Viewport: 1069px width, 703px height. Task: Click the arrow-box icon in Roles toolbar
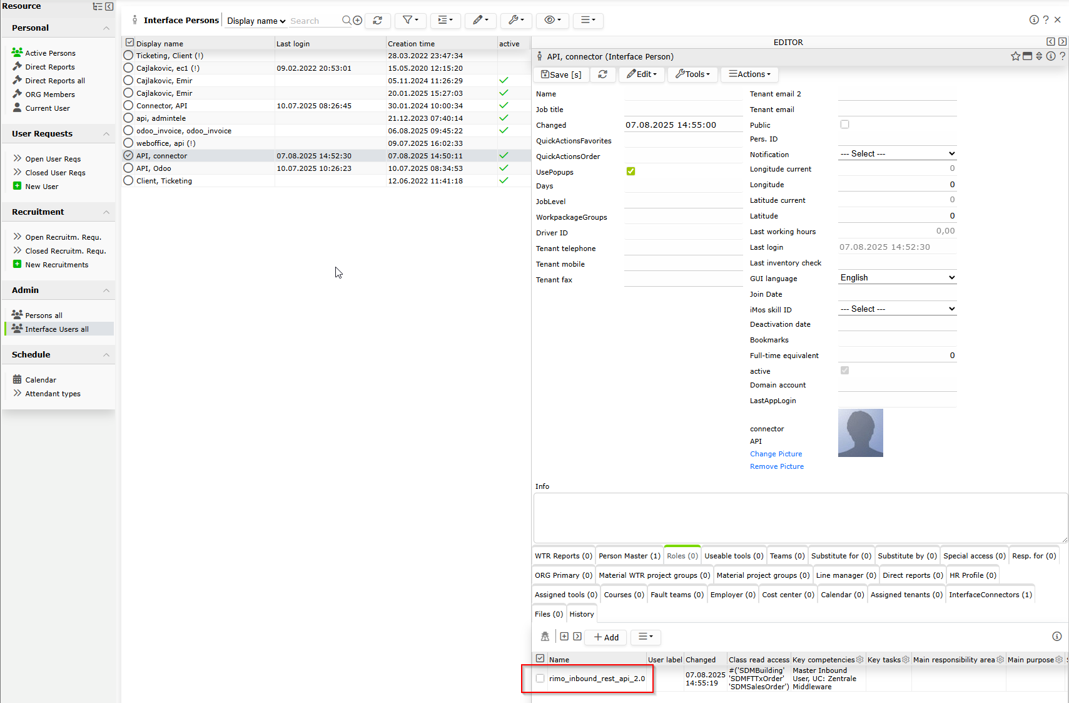pos(577,636)
